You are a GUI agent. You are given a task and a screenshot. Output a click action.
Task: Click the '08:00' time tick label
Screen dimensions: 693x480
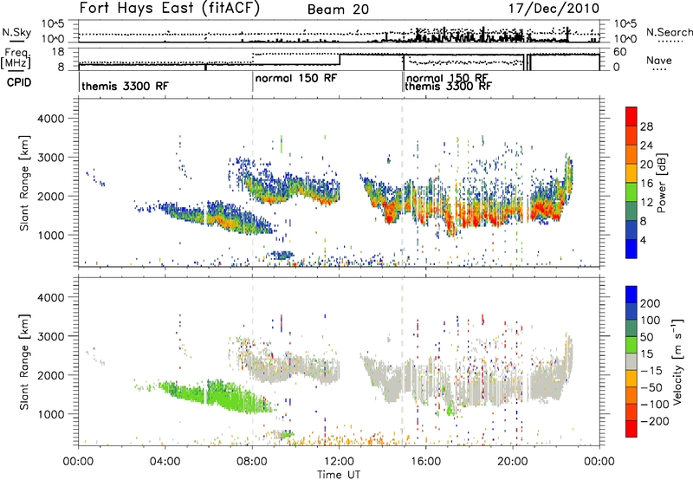pos(252,461)
